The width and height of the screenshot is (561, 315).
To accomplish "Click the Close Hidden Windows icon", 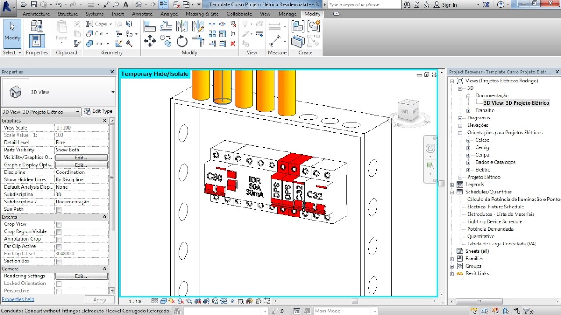I will point(175,5).
